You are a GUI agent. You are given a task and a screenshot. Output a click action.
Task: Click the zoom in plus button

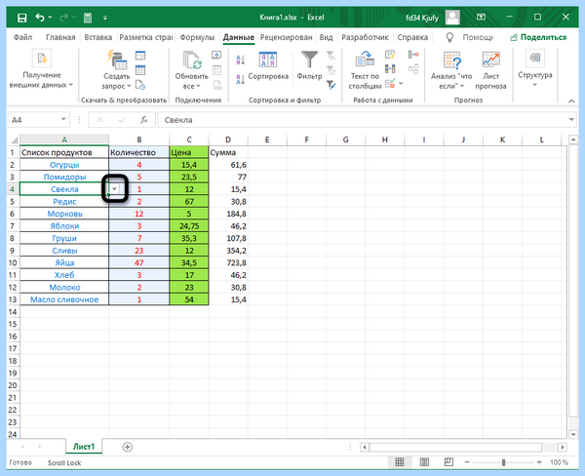539,462
